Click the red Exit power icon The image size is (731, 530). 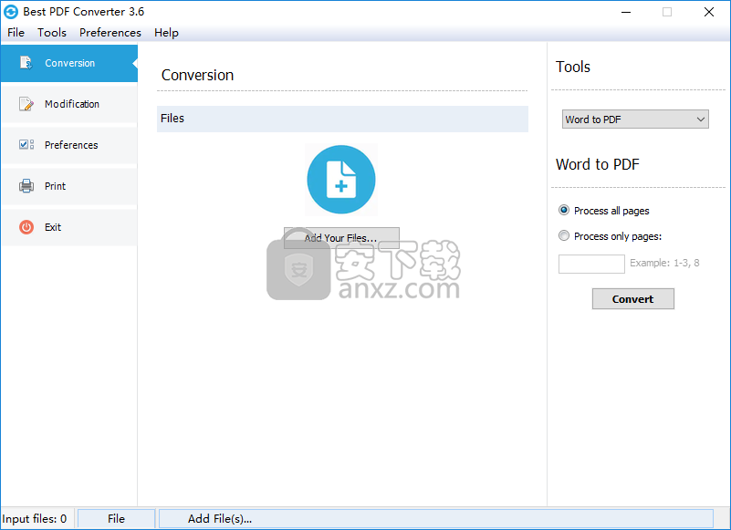(26, 227)
